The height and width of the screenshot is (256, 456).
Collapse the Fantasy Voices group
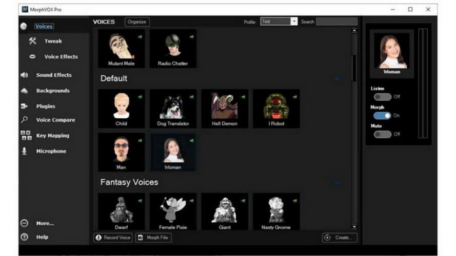click(x=337, y=183)
